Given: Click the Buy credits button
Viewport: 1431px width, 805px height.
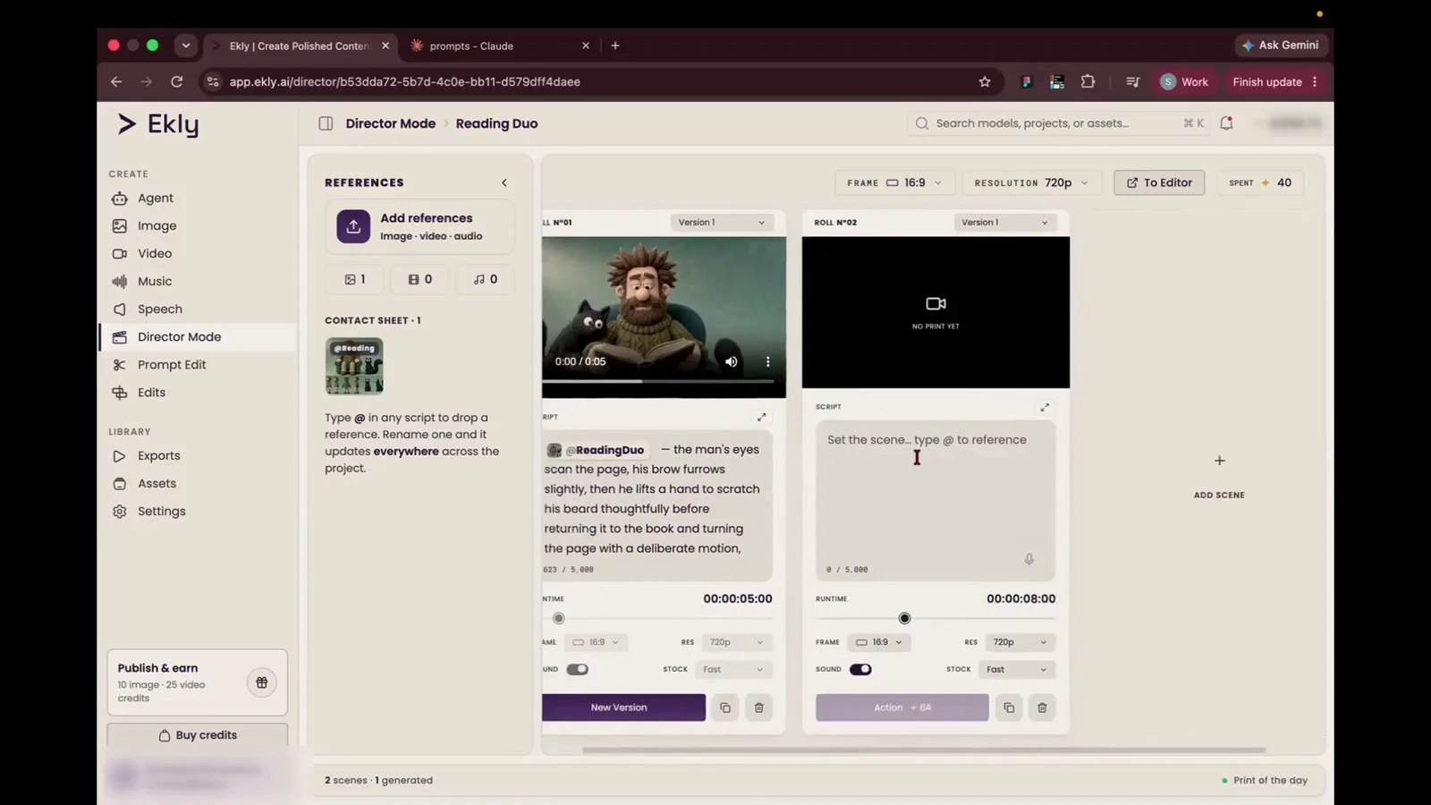Looking at the screenshot, I should click(198, 735).
